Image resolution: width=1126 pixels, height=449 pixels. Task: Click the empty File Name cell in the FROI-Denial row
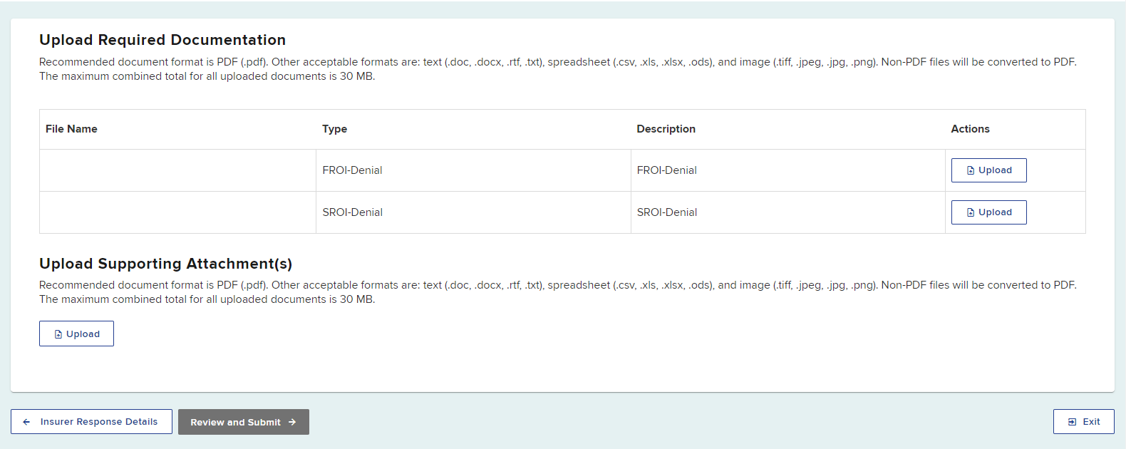(177, 170)
